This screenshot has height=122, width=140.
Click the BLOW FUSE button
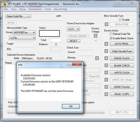(122, 24)
